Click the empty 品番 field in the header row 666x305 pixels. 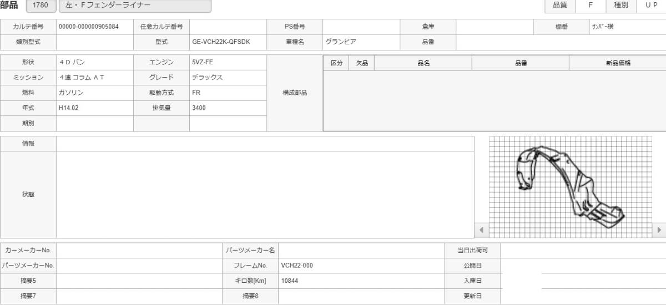tap(561, 42)
